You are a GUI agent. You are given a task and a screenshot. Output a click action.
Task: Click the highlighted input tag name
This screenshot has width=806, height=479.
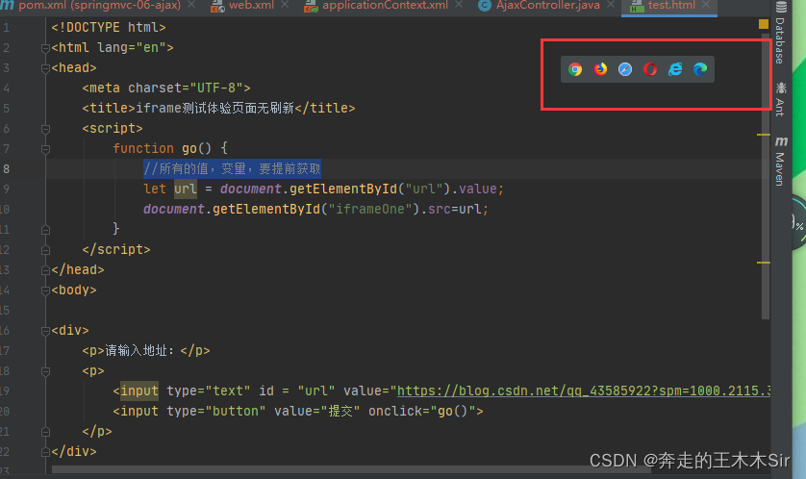[139, 391]
